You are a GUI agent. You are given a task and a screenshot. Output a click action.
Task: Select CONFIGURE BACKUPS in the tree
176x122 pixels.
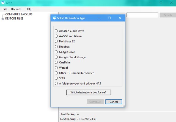pyautogui.click(x=19, y=14)
